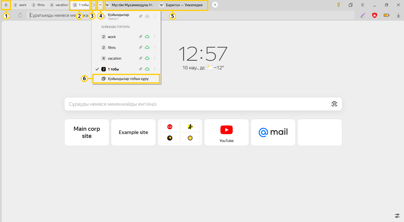Screen dimensions: 404x222
Task: Open the YouTube tile
Action: click(226, 132)
